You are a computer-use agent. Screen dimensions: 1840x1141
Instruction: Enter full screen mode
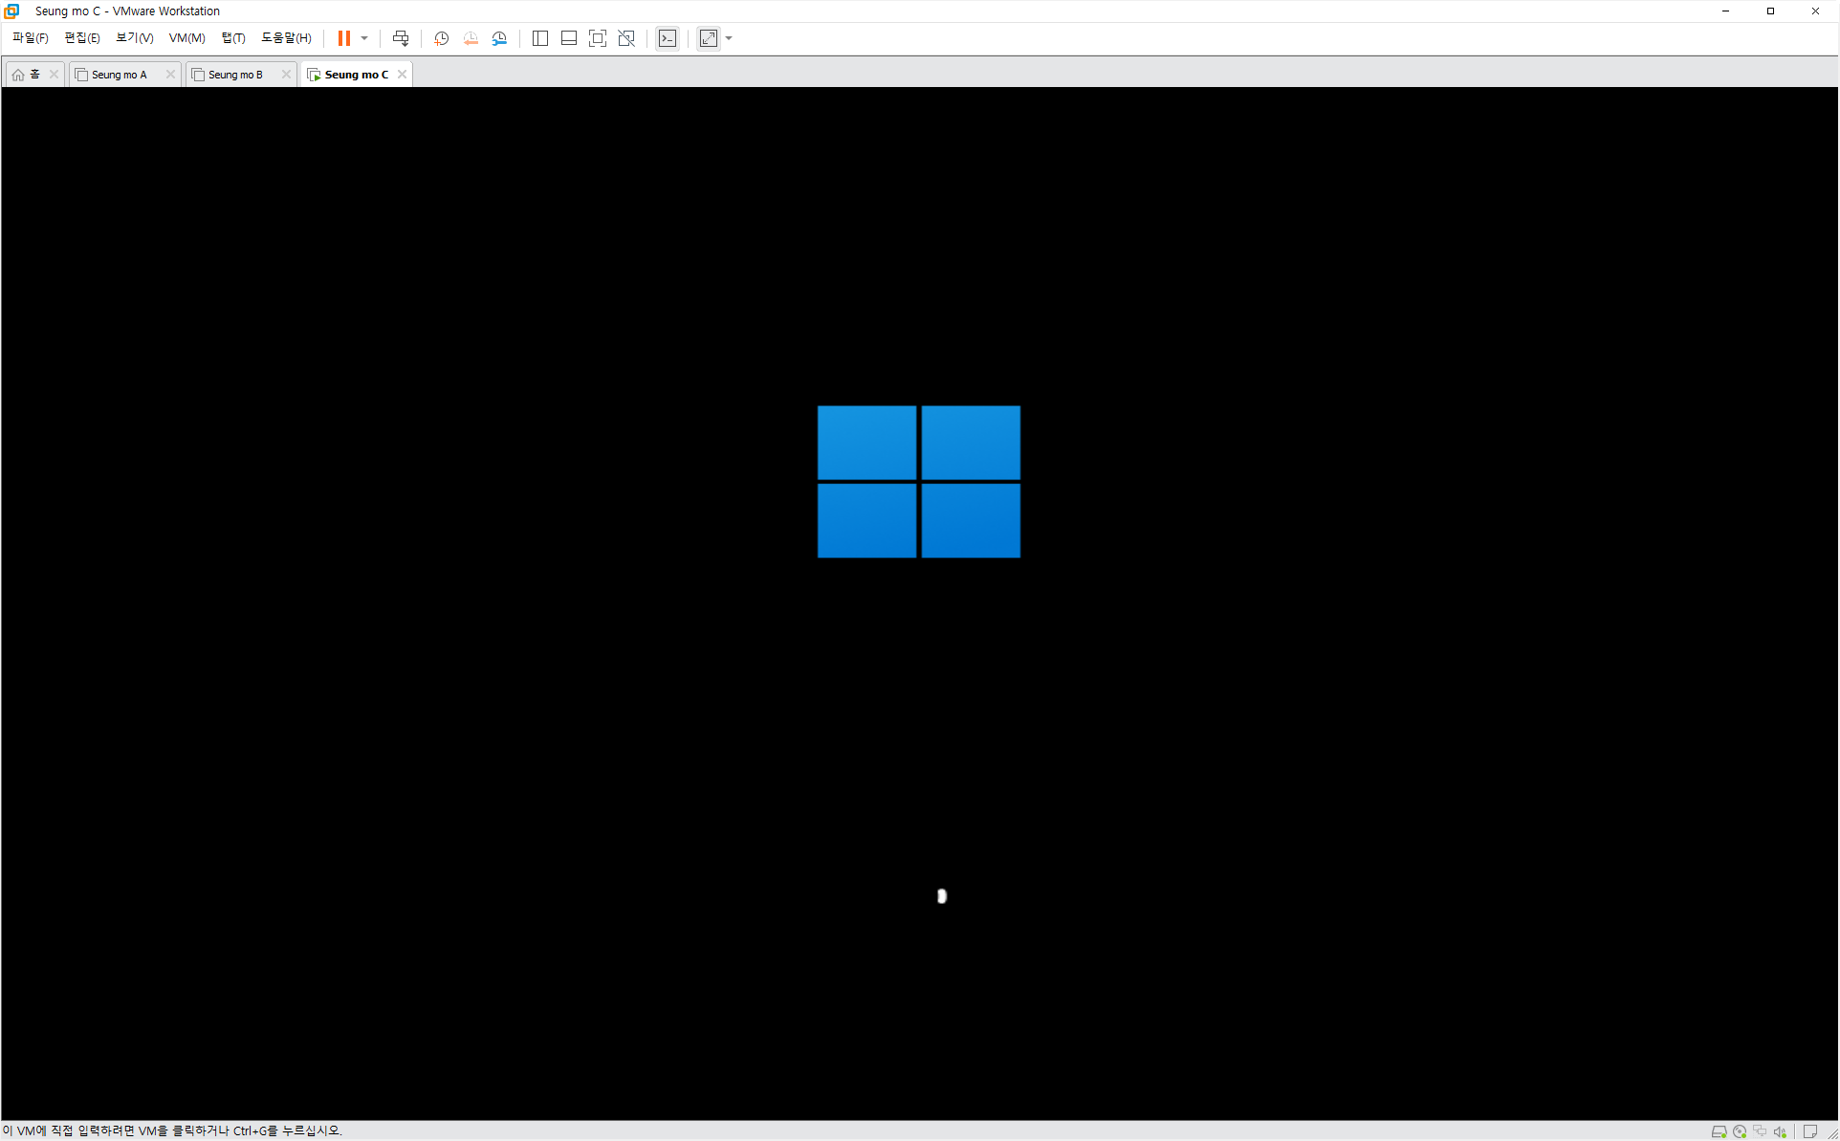pos(598,38)
